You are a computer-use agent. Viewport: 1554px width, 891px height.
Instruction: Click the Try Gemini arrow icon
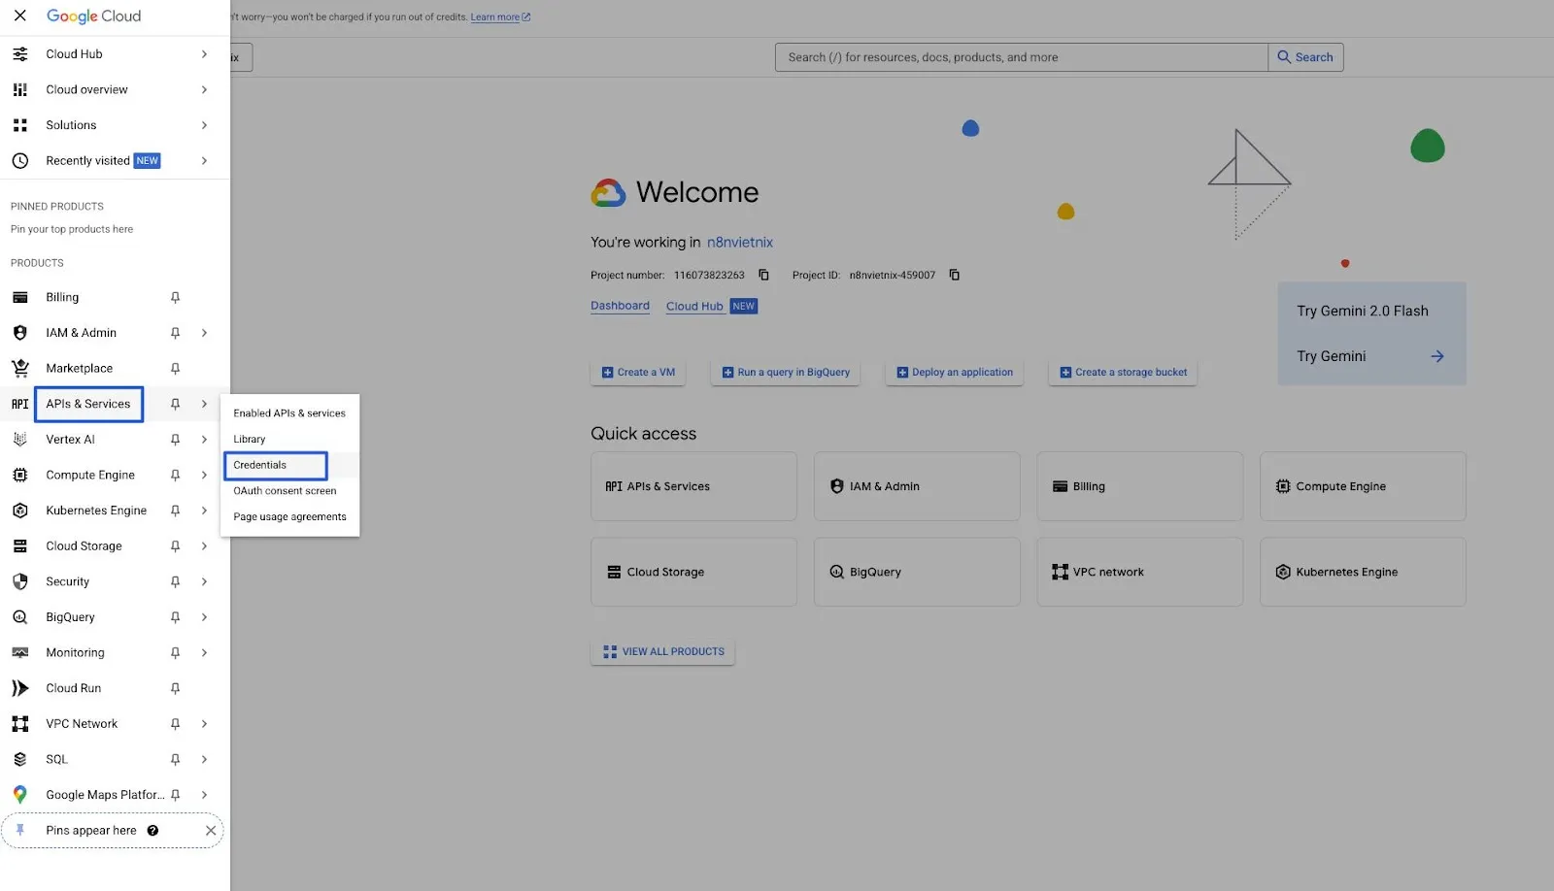(1436, 356)
